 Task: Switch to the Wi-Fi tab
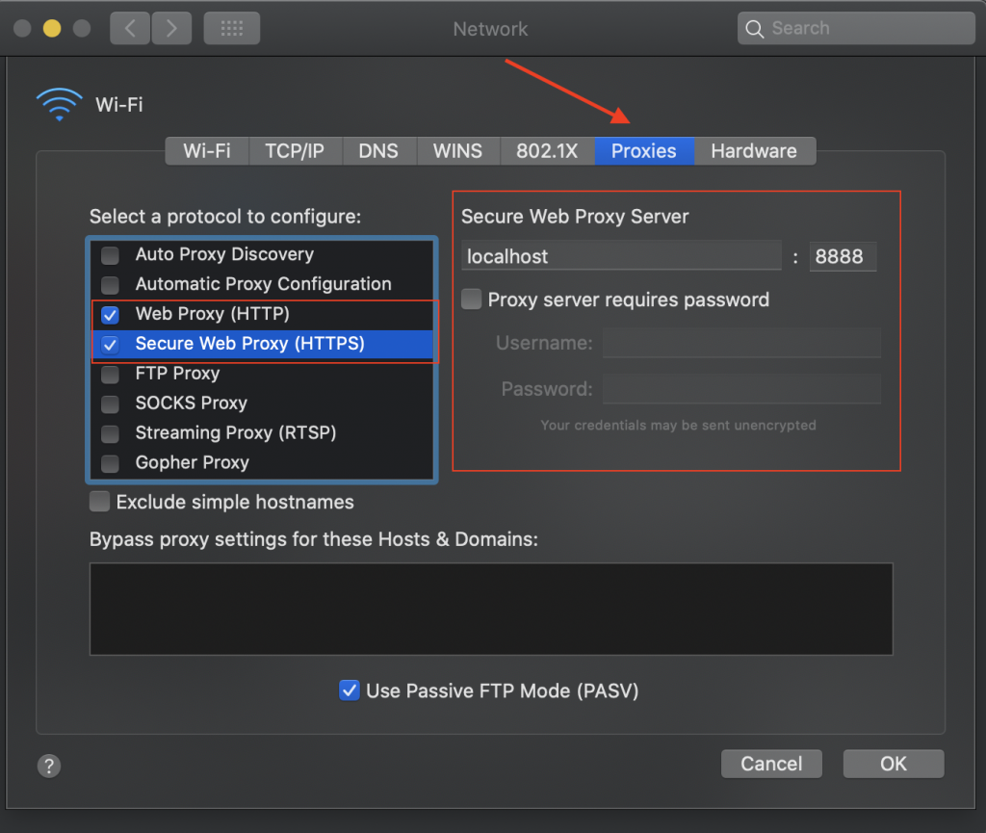pos(207,151)
